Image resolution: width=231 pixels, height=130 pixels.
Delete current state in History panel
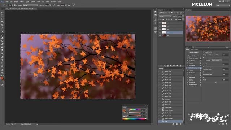click(180, 124)
